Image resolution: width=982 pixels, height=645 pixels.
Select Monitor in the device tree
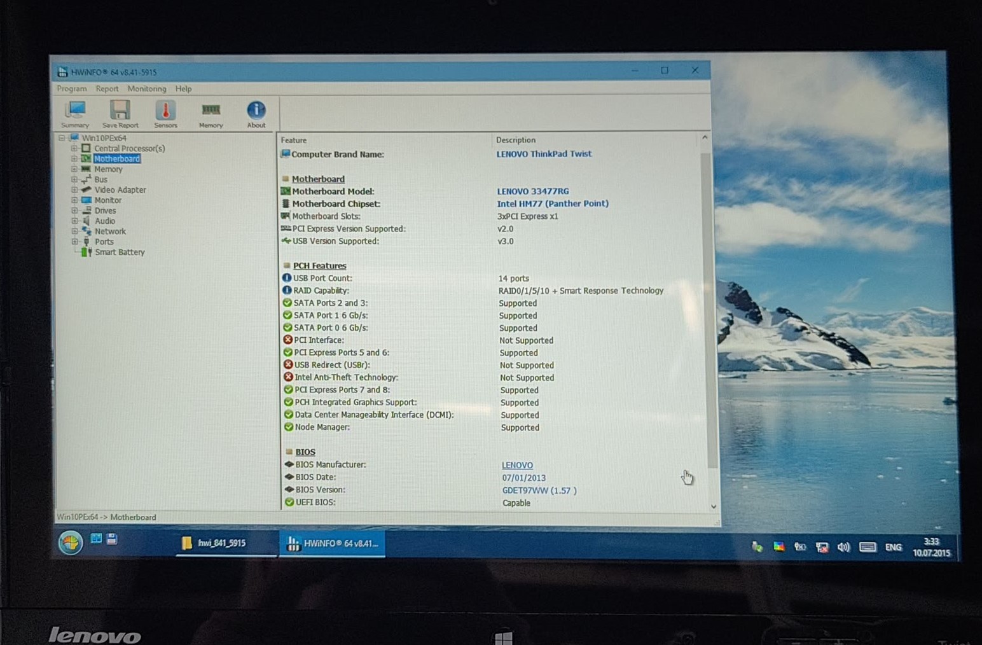click(108, 200)
